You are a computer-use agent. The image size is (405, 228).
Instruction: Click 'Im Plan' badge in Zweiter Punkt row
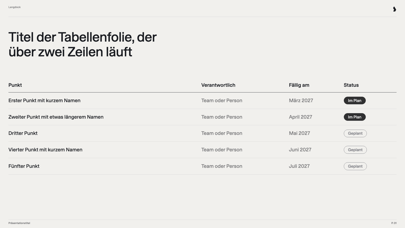355,117
